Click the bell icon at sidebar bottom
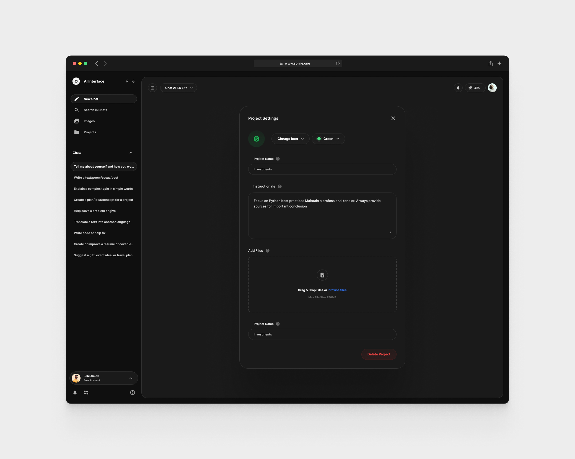This screenshot has width=575, height=459. (x=75, y=393)
